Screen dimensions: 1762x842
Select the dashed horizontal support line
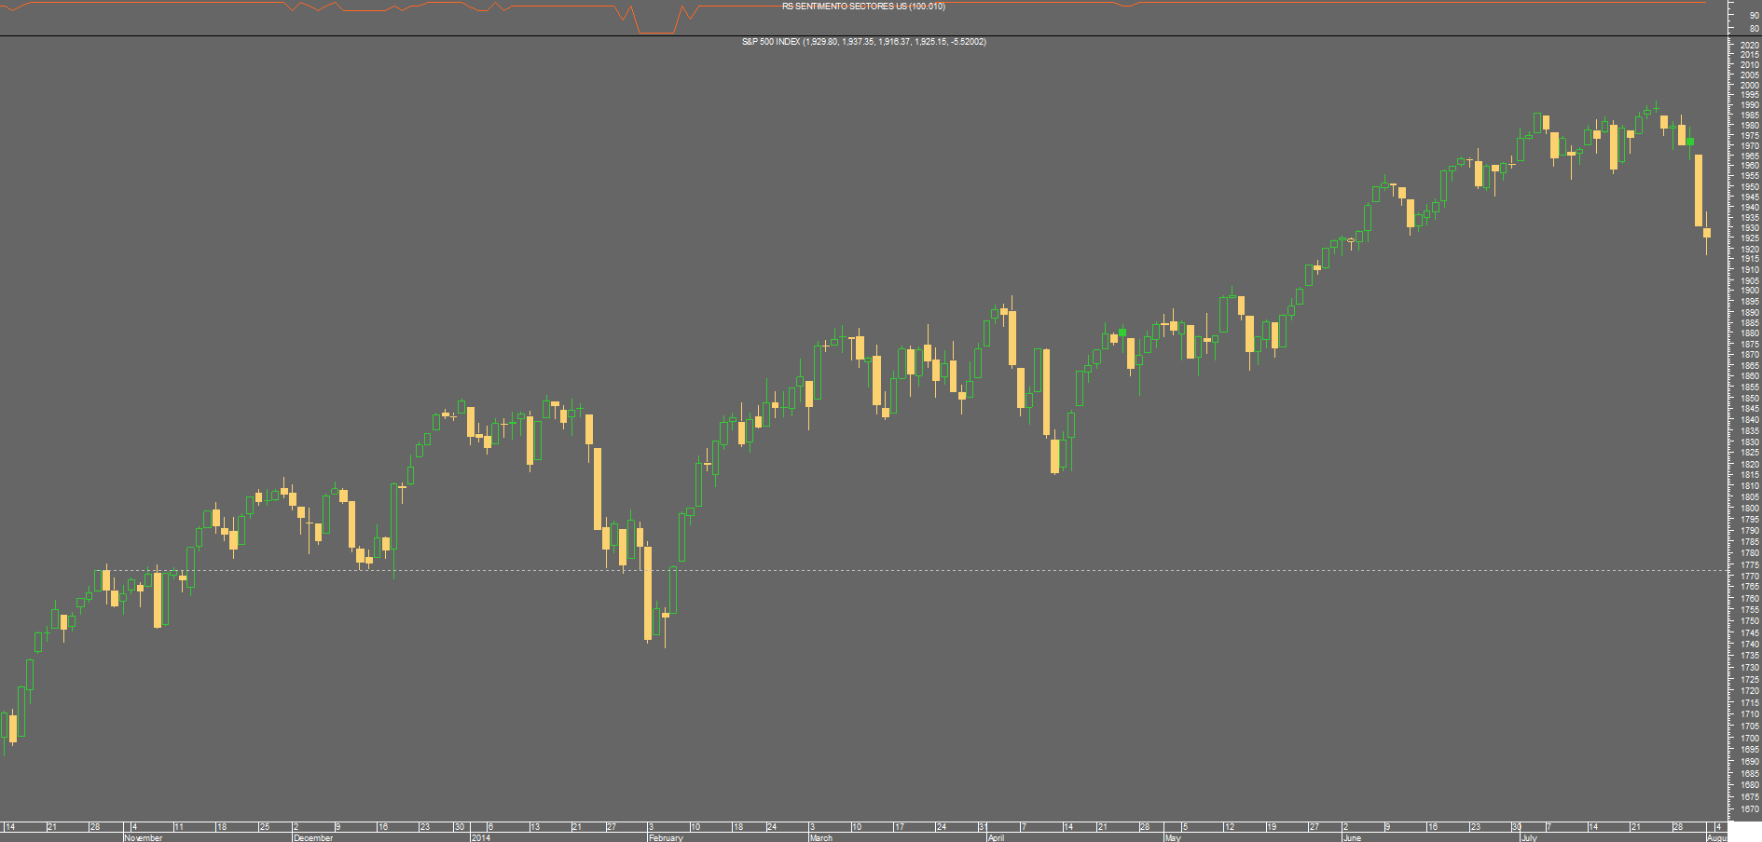(x=862, y=570)
